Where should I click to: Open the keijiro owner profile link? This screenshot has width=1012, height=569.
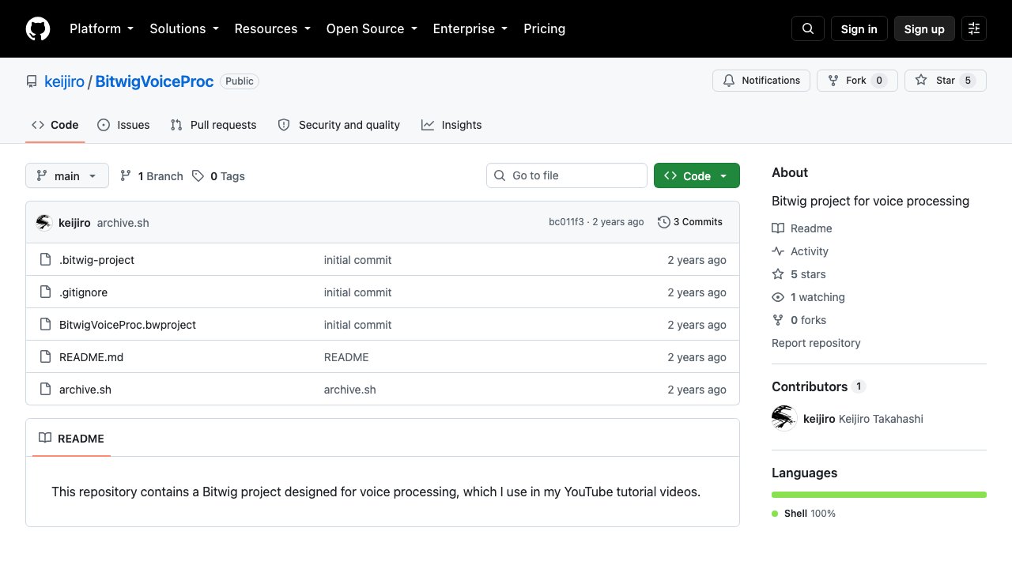point(64,81)
